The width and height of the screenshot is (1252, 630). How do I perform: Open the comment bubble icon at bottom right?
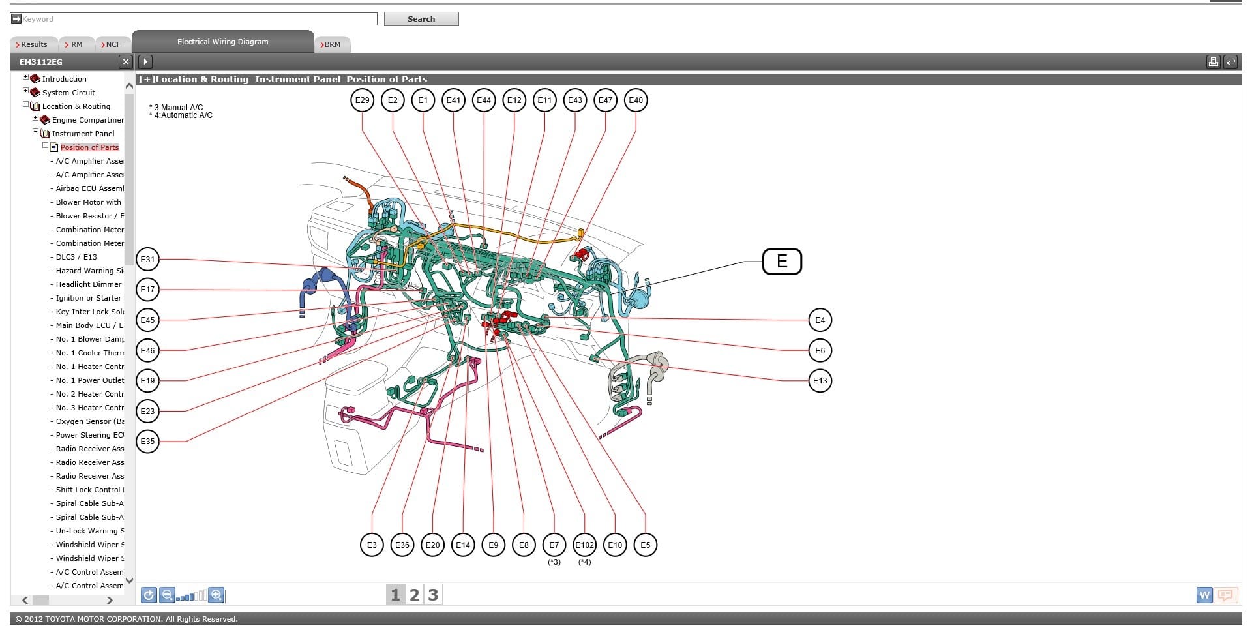pos(1225,595)
